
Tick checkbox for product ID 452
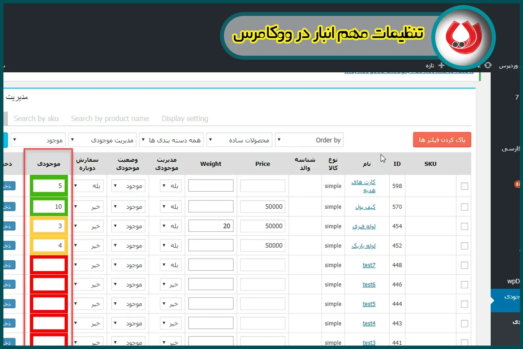[x=464, y=246]
